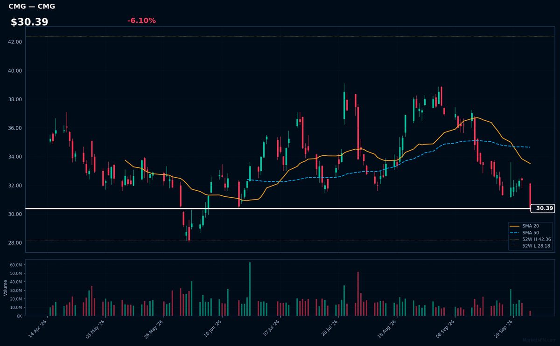Image resolution: width=560 pixels, height=346 pixels.
Task: Click the 30.0M volume axis label
Action: (x=16, y=291)
